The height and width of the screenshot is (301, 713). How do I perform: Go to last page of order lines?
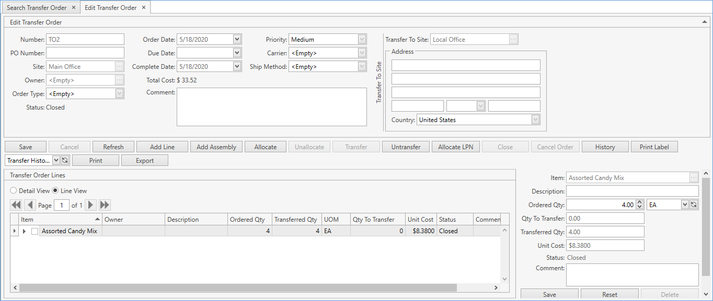[x=105, y=205]
